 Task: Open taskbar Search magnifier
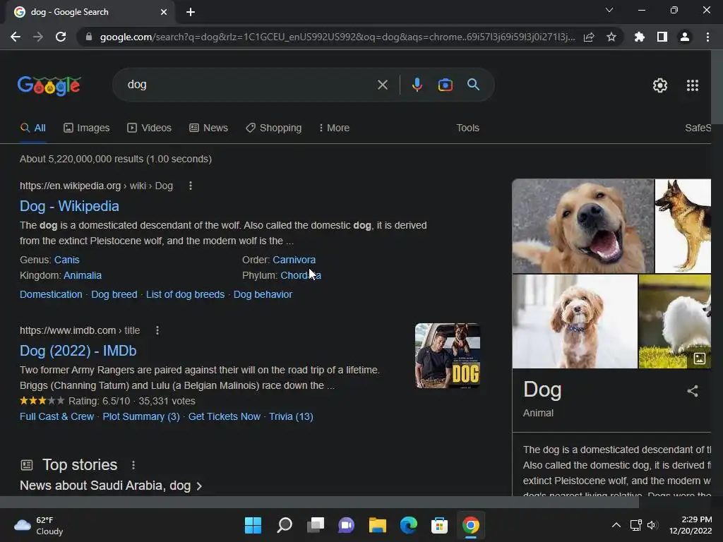[x=284, y=525]
